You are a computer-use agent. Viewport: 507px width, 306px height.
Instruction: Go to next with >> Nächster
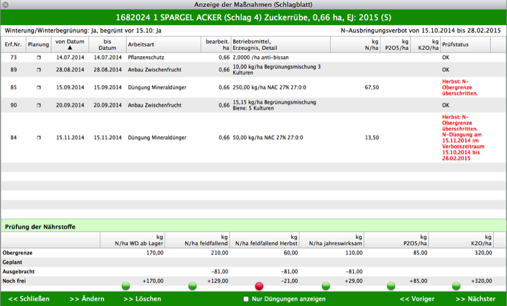coord(475,299)
